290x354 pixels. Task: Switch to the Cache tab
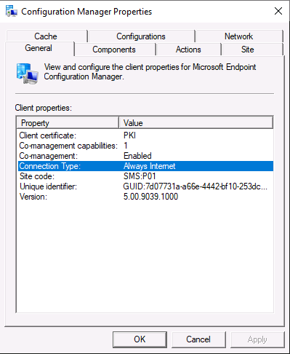point(46,36)
